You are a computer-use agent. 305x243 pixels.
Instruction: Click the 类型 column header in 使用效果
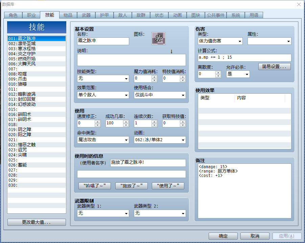pyautogui.click(x=216, y=98)
